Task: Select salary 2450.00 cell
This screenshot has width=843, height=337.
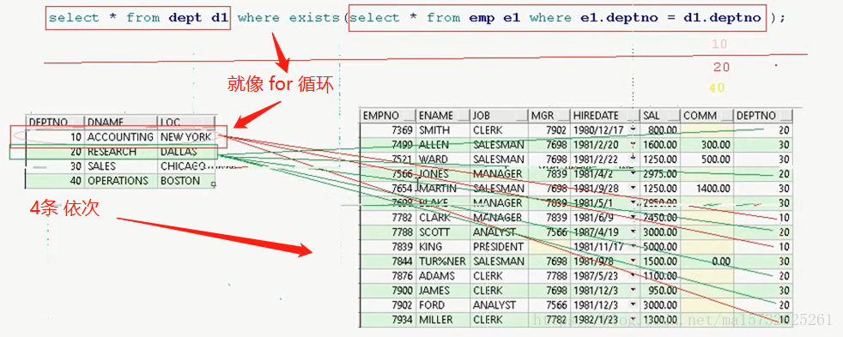Action: [660, 217]
